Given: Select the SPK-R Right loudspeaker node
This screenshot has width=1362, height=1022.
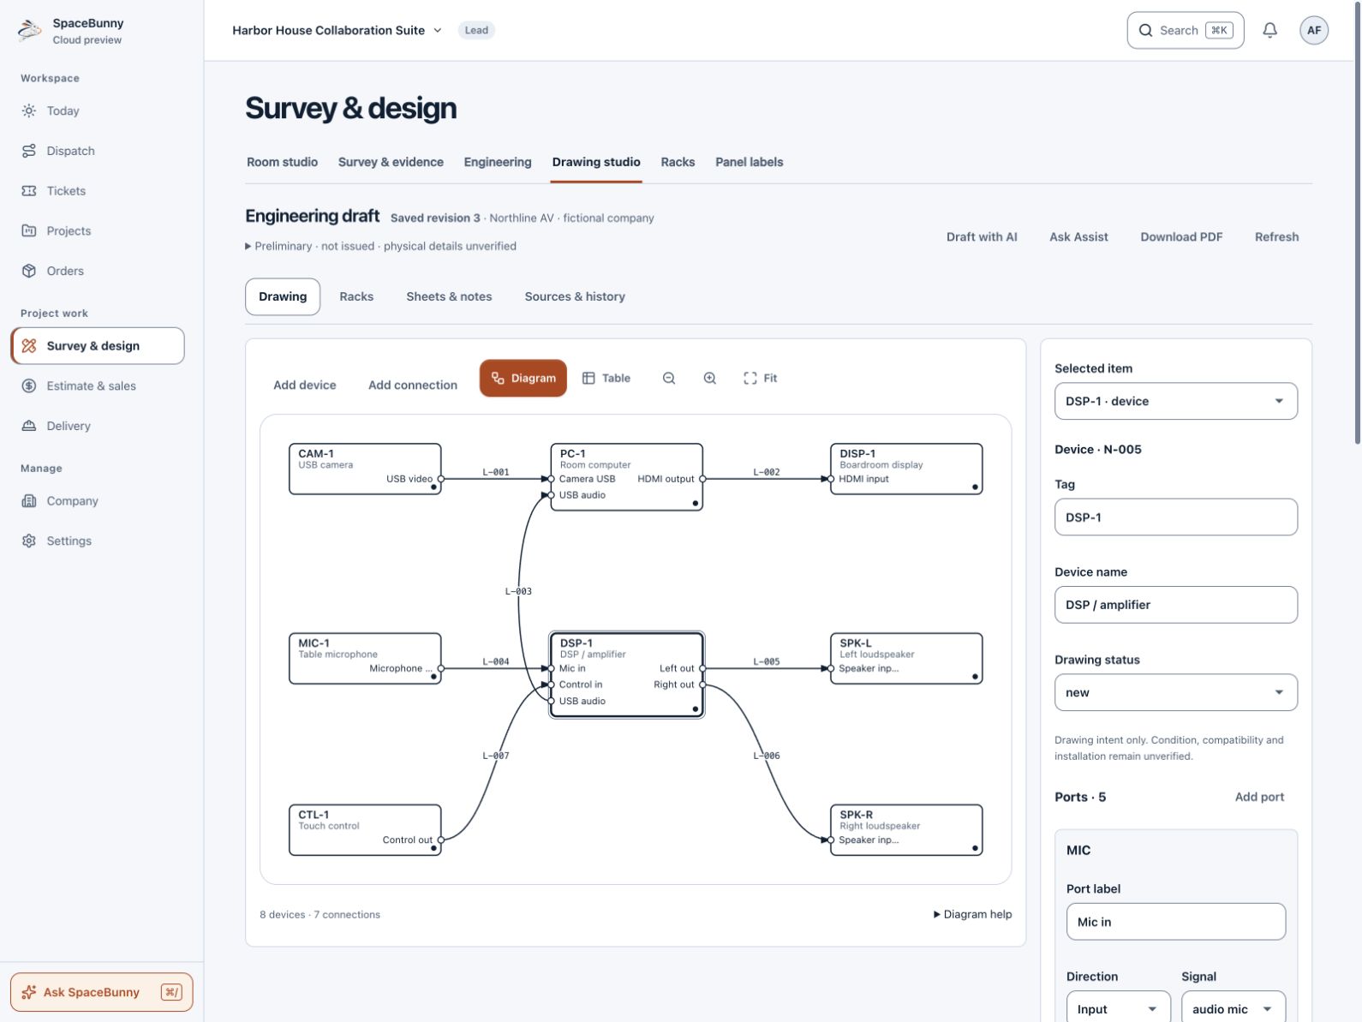Looking at the screenshot, I should (x=906, y=830).
